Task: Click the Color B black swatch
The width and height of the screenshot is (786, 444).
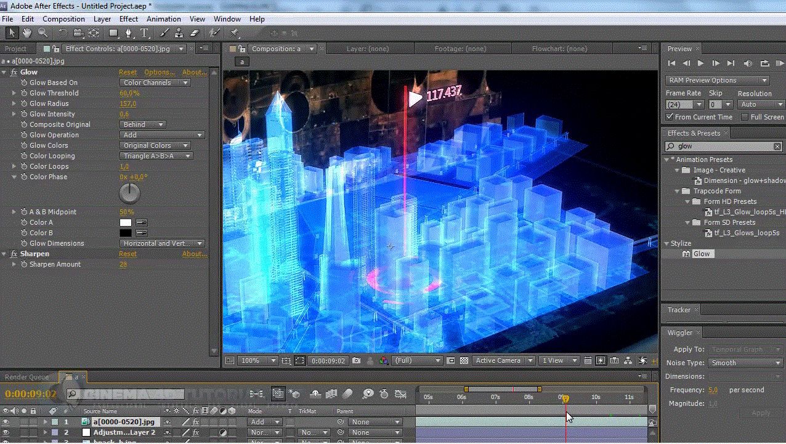Action: click(x=126, y=233)
